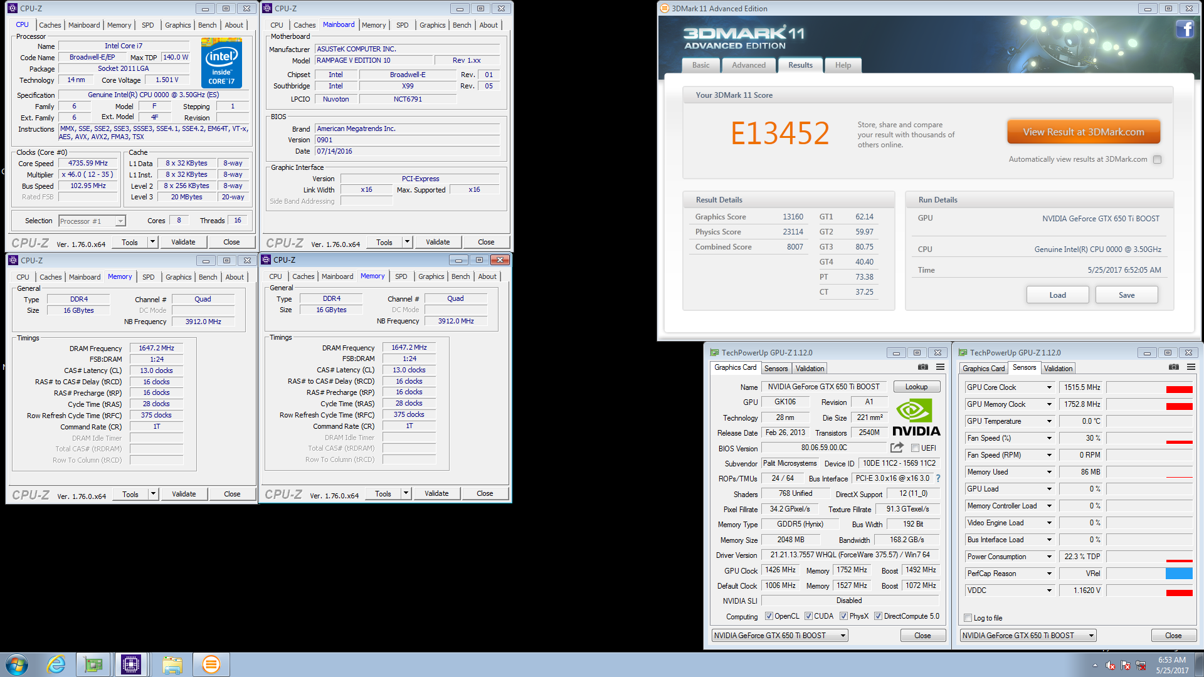The height and width of the screenshot is (677, 1204).
Task: Click GPU-Z title icon in Sensors window
Action: pyautogui.click(x=963, y=352)
